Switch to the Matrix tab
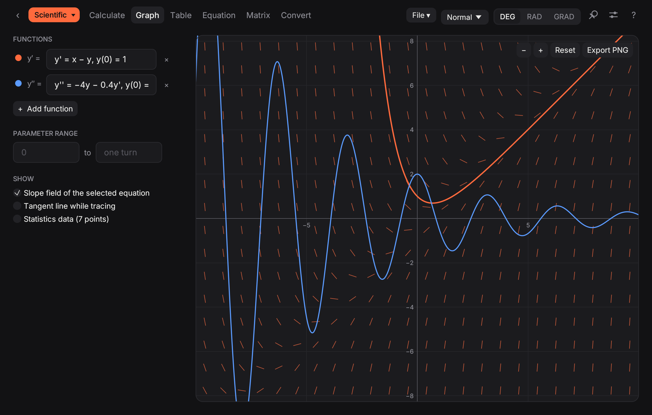 coord(258,15)
